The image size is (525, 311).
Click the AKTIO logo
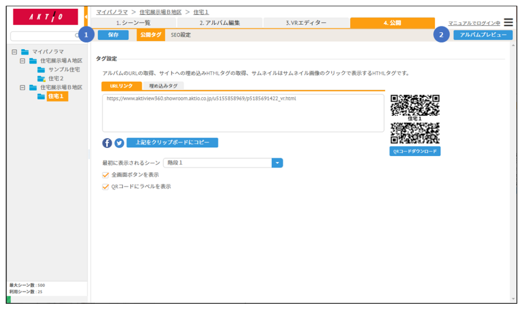[x=45, y=17]
